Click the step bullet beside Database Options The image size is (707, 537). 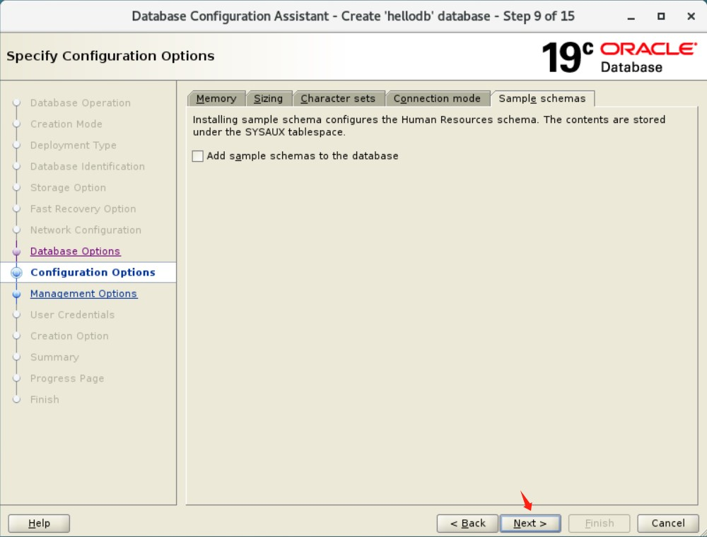tap(17, 252)
